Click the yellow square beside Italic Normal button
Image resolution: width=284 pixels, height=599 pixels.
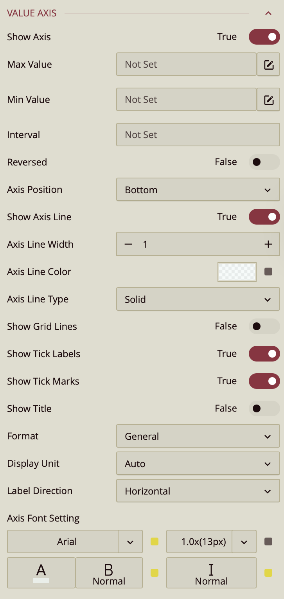[x=268, y=573]
